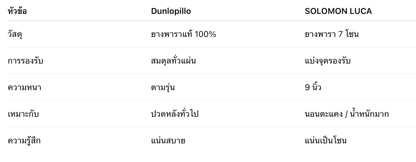Click the SOLOMON LUCA column header

[x=338, y=11]
